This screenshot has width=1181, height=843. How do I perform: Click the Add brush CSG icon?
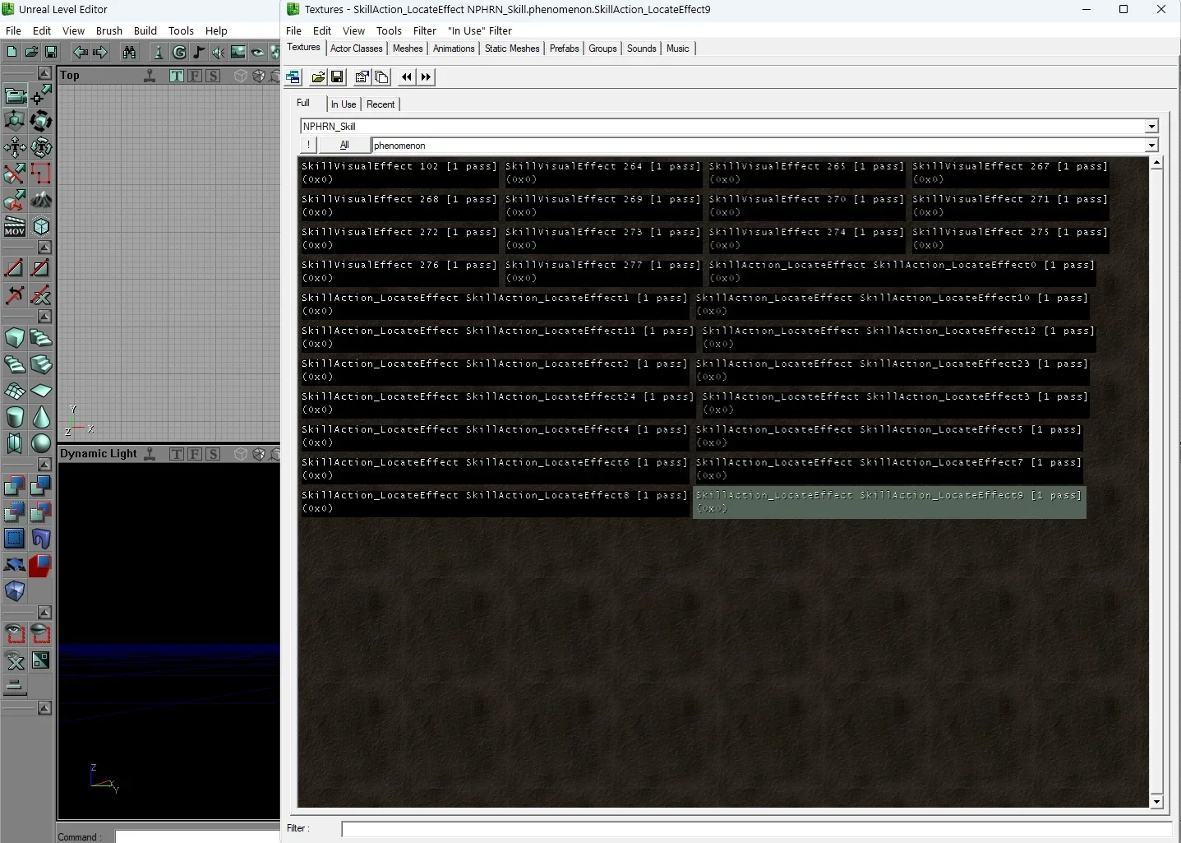15,486
